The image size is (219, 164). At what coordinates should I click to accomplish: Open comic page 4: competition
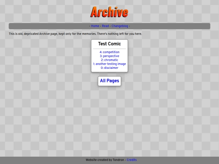coord(109,52)
